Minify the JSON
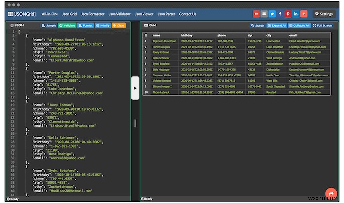Screen dimensions: 344x203 [103, 25]
